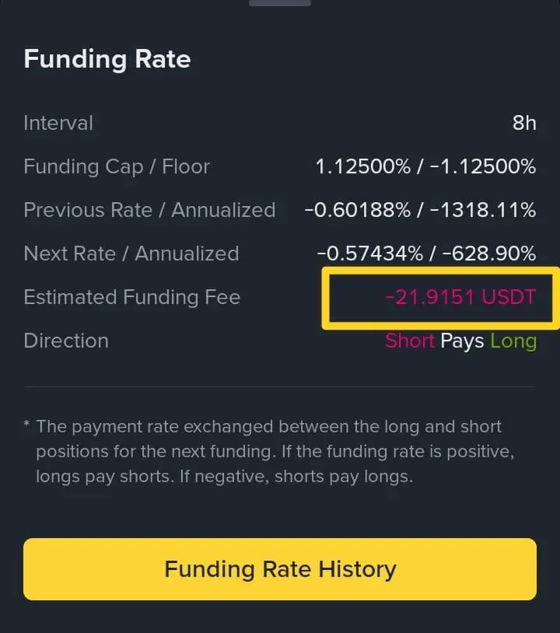Click the Funding Rate heading
This screenshot has width=560, height=633.
[x=107, y=60]
